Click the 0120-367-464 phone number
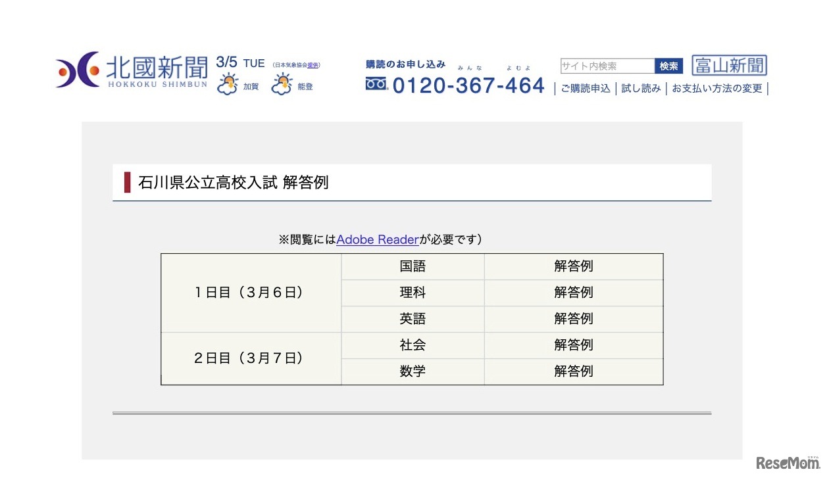 [468, 85]
